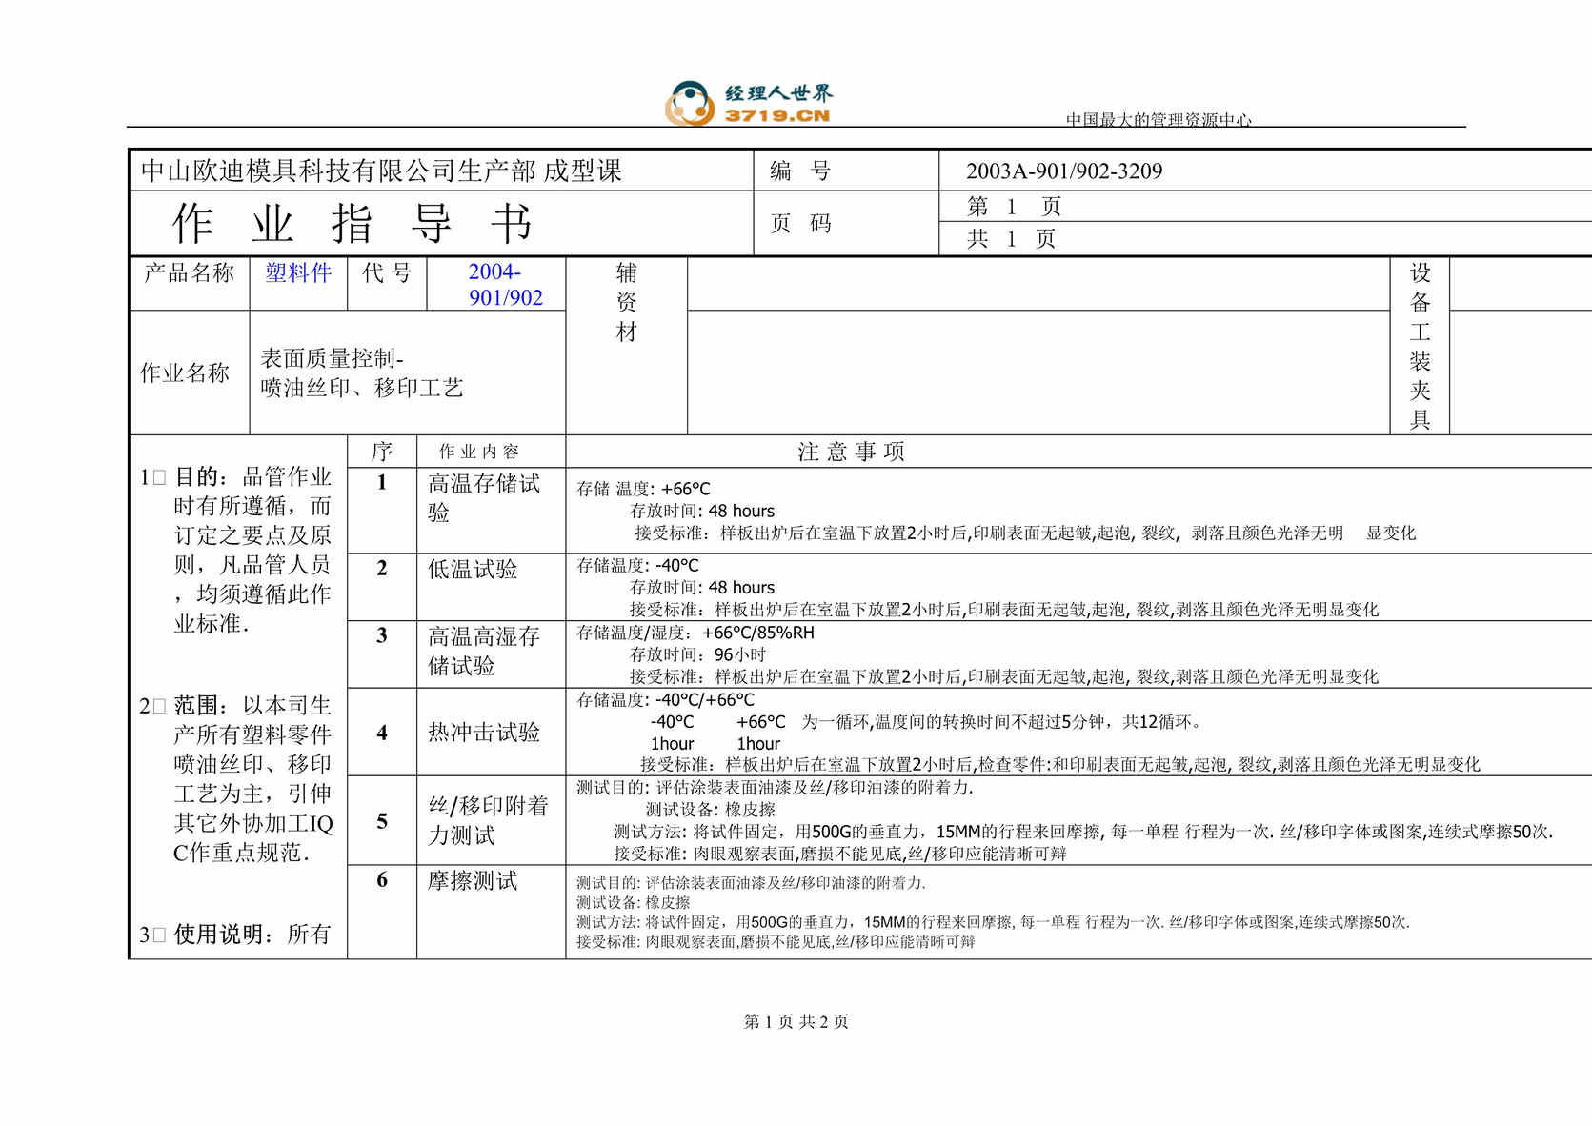Click the 注意事项 column header
This screenshot has width=1592, height=1126.
click(x=851, y=452)
